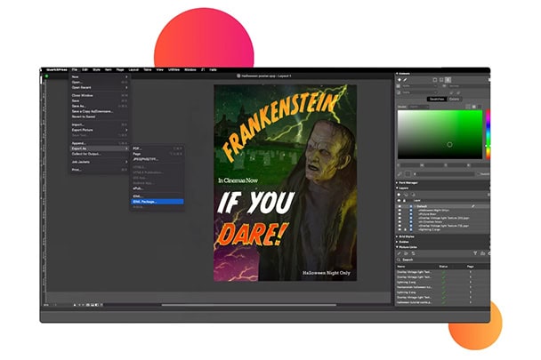Select Revert to Saved menu entry
Viewport: 541px width, 360px height.
100,117
